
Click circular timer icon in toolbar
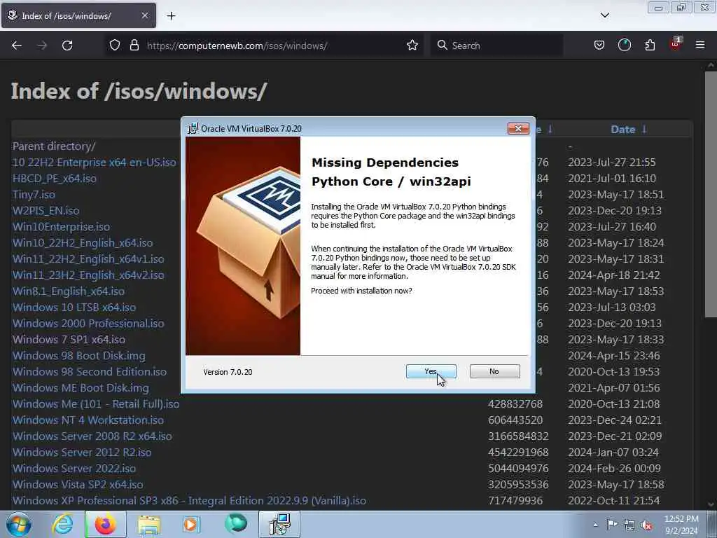pyautogui.click(x=624, y=46)
